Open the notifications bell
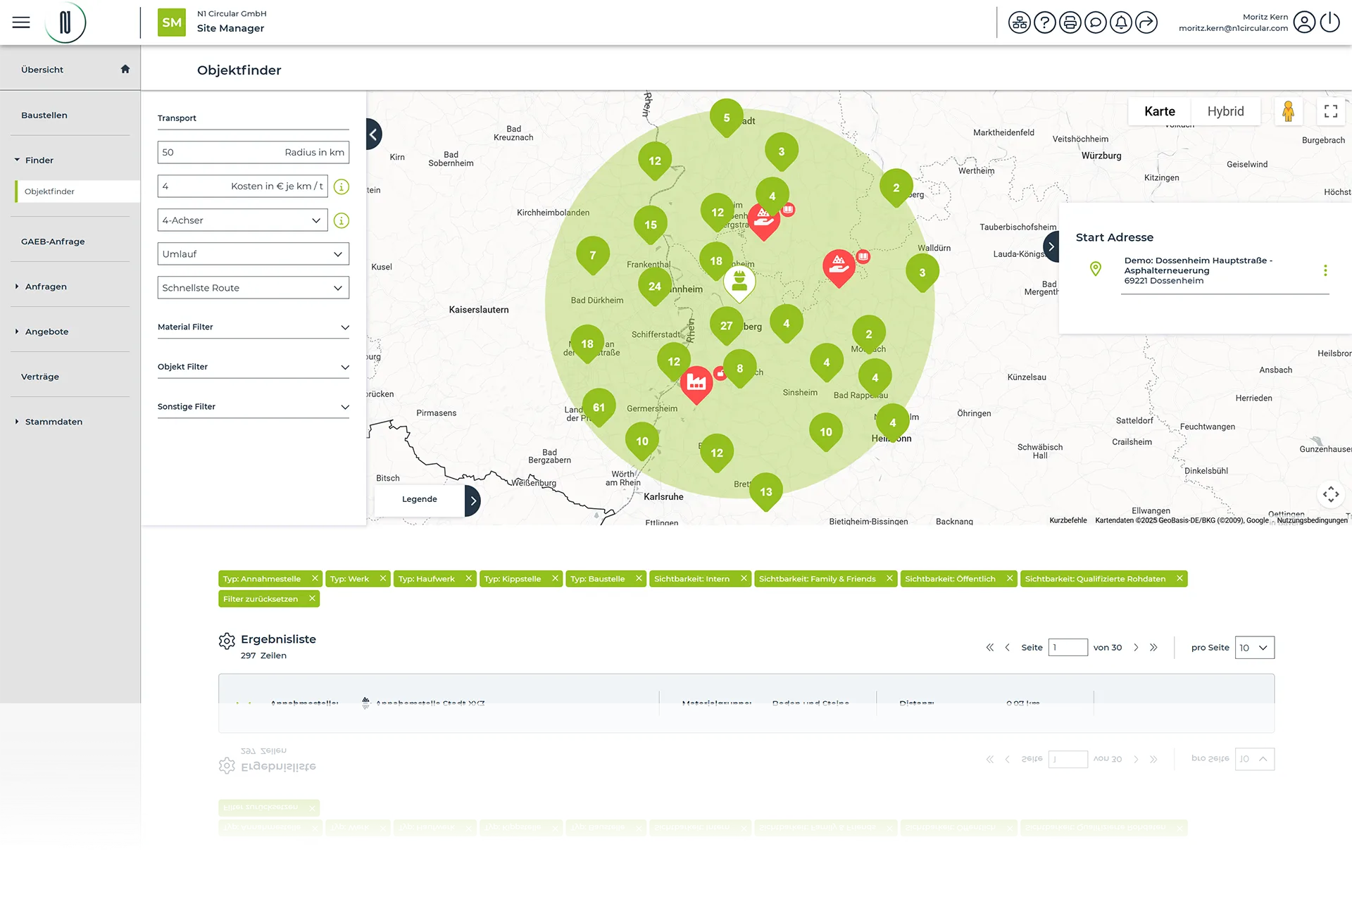This screenshot has height=899, width=1352. [x=1120, y=23]
